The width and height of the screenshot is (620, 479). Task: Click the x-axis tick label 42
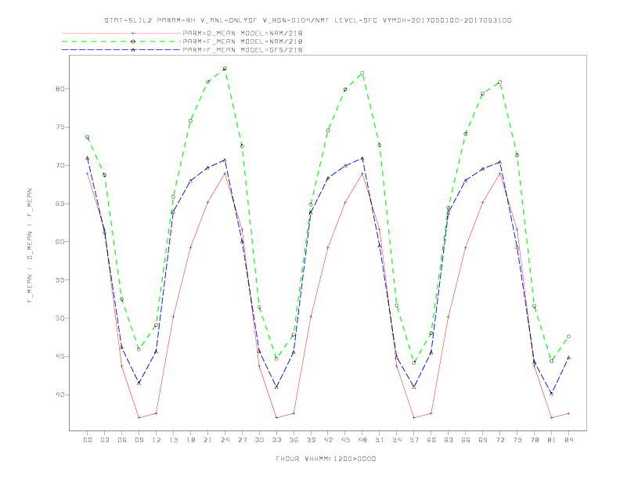[x=328, y=440]
